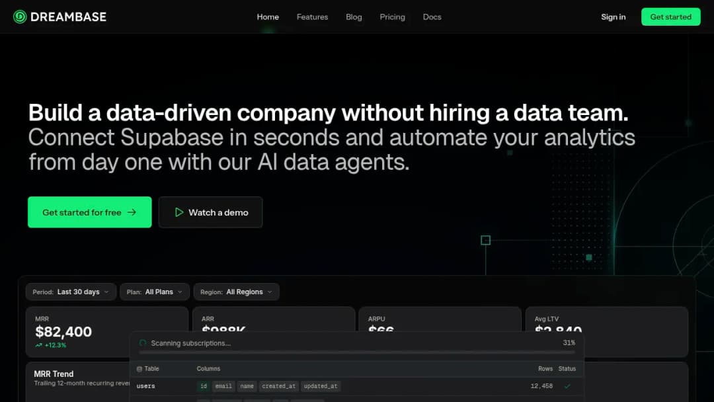Click the MRR Trend heading
This screenshot has height=402, width=714.
coord(54,374)
